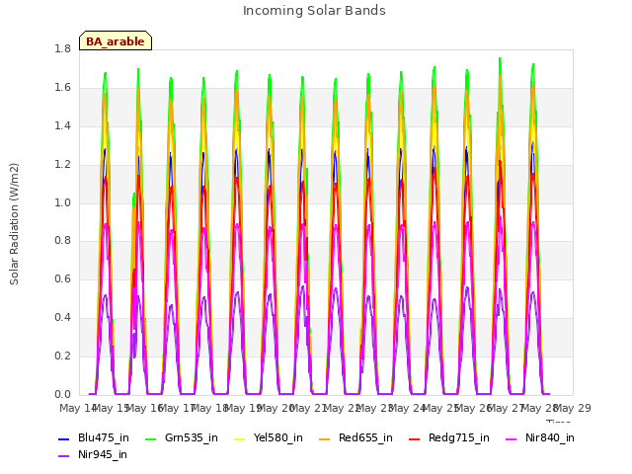This screenshot has width=632, height=474.
Task: Click the 0.4 y-axis tick label
Action: [62, 318]
